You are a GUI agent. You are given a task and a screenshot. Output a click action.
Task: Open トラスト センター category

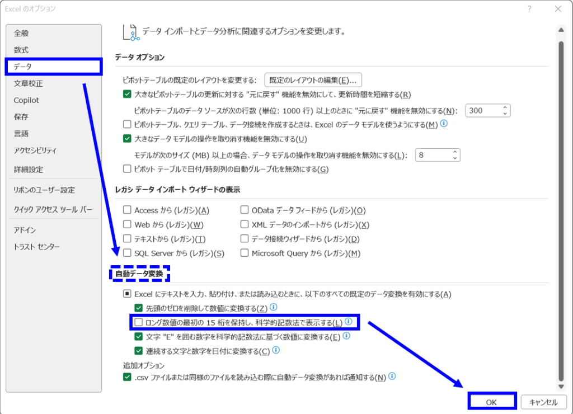click(x=54, y=247)
